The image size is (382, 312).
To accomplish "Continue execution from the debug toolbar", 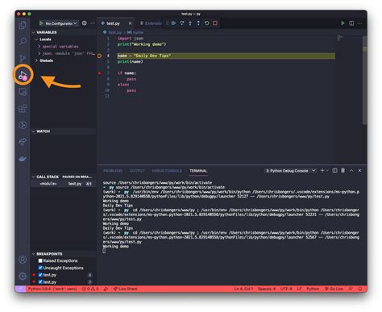I will click(x=174, y=23).
